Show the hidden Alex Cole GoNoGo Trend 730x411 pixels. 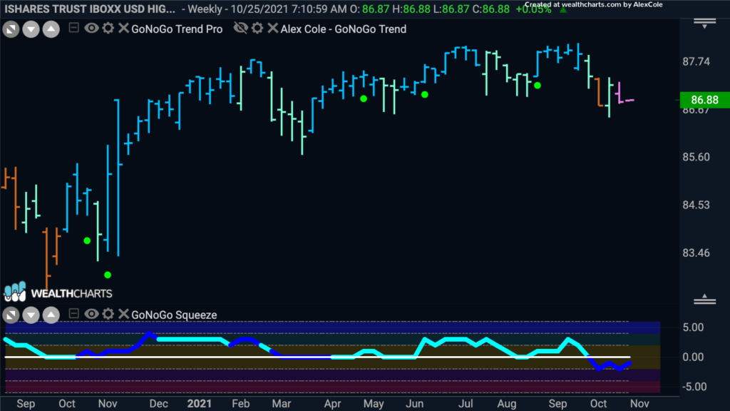(241, 29)
